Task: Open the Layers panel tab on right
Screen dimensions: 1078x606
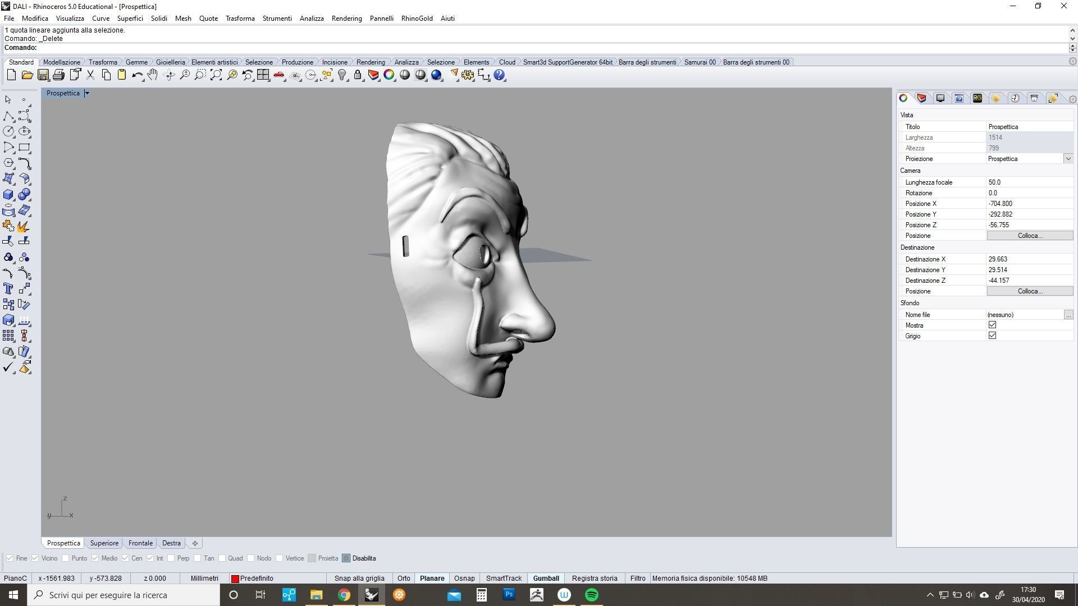Action: [x=922, y=98]
